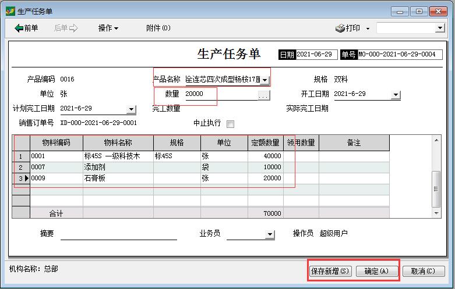Click the 确定(A) button
Viewport: 455px width, 289px height.
[376, 272]
